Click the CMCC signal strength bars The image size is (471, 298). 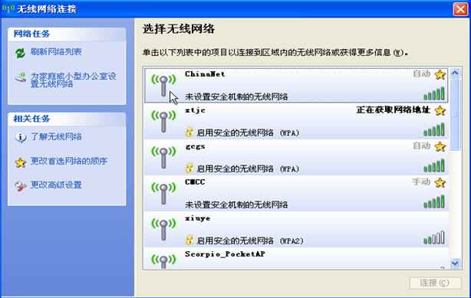point(434,201)
